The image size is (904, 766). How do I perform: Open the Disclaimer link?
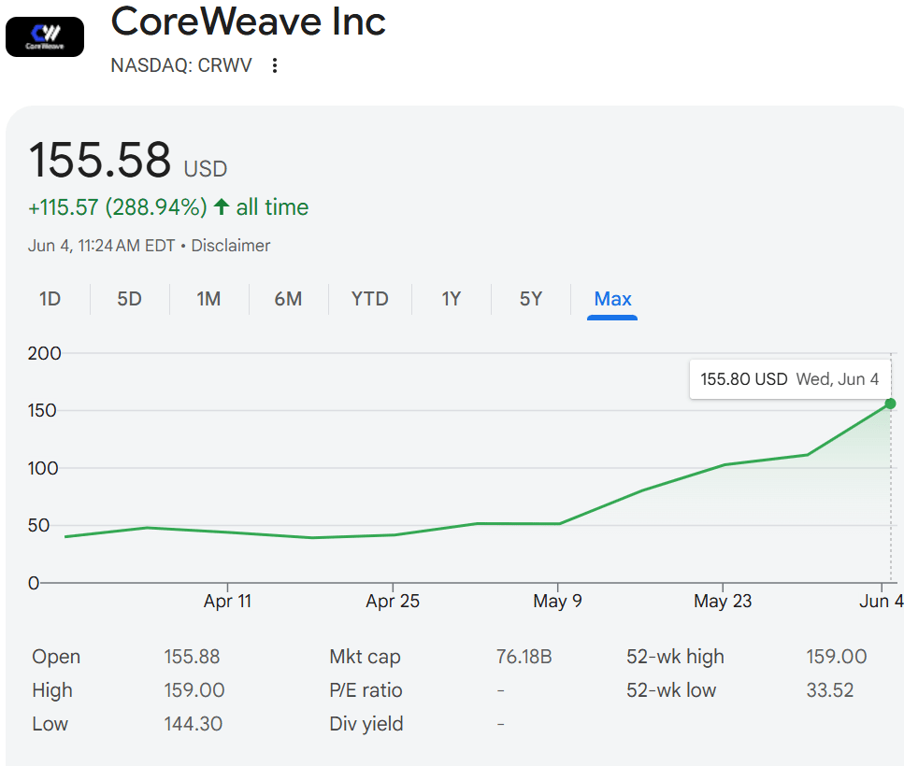coord(230,246)
